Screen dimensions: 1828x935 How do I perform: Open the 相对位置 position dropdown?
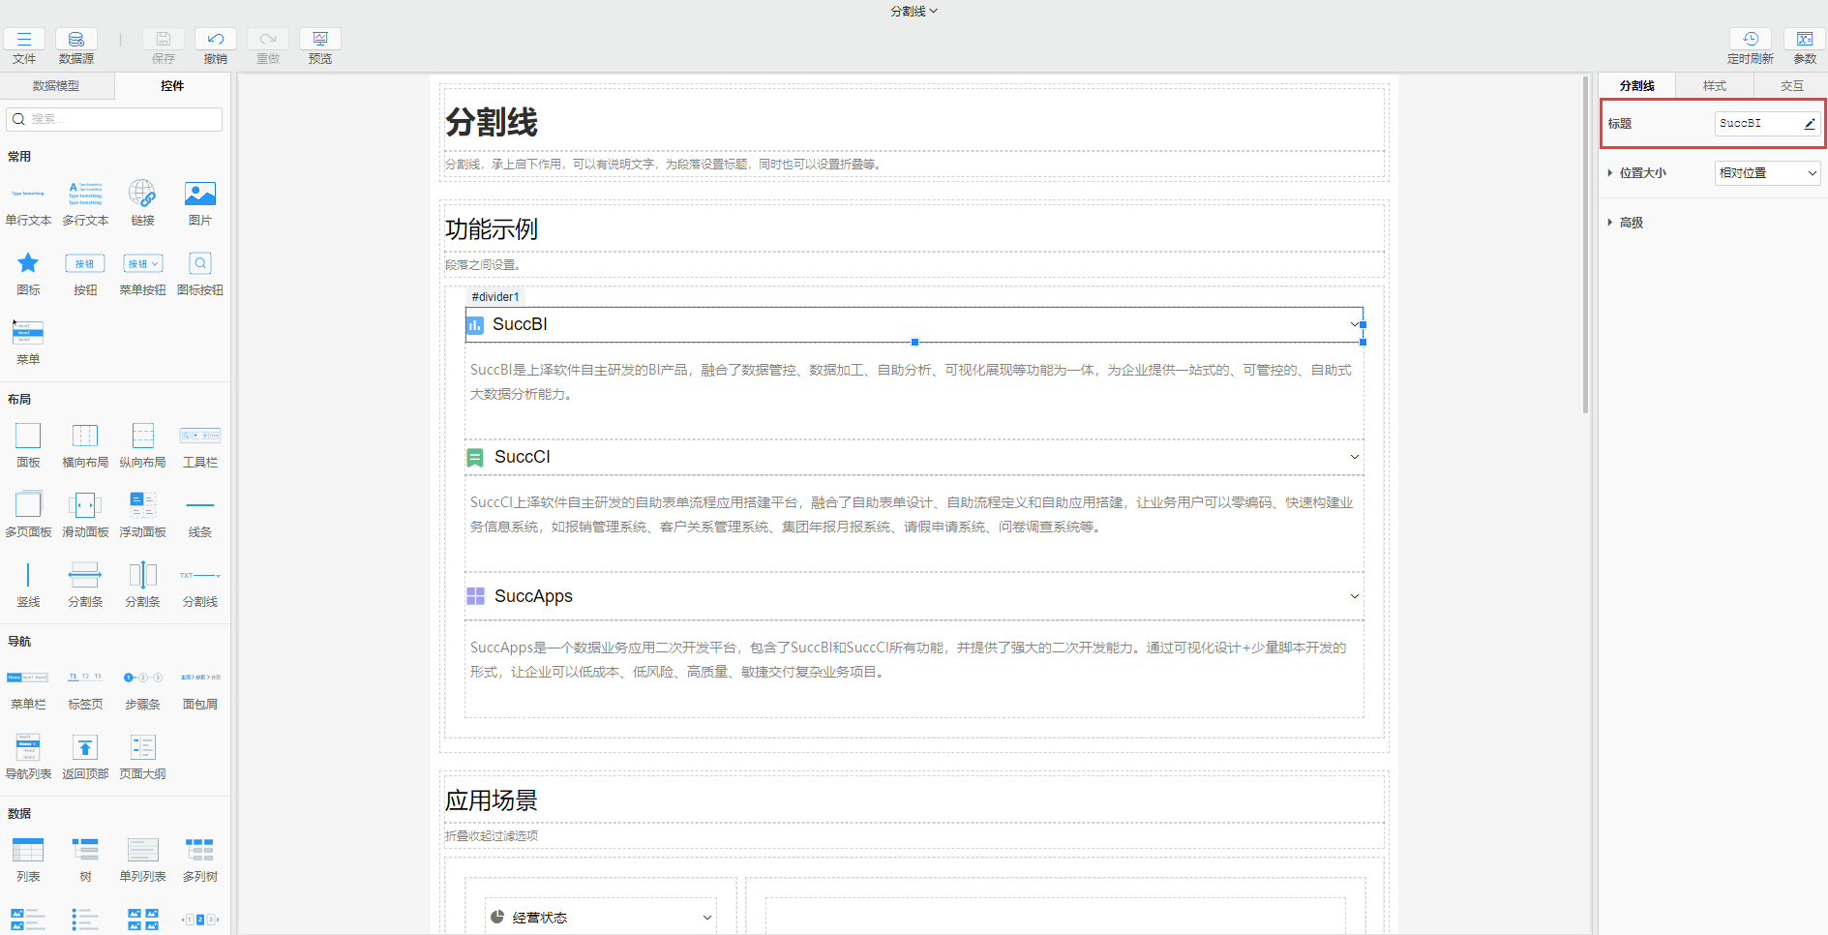[1767, 173]
